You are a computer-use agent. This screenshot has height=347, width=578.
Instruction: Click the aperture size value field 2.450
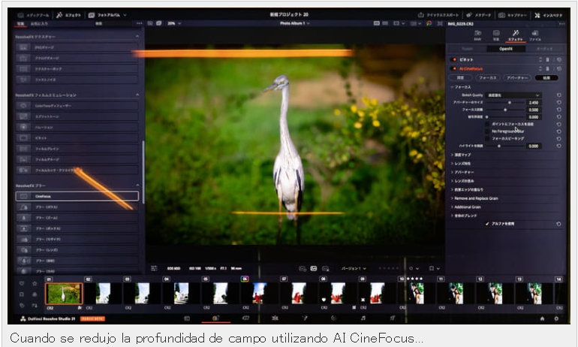pyautogui.click(x=534, y=102)
